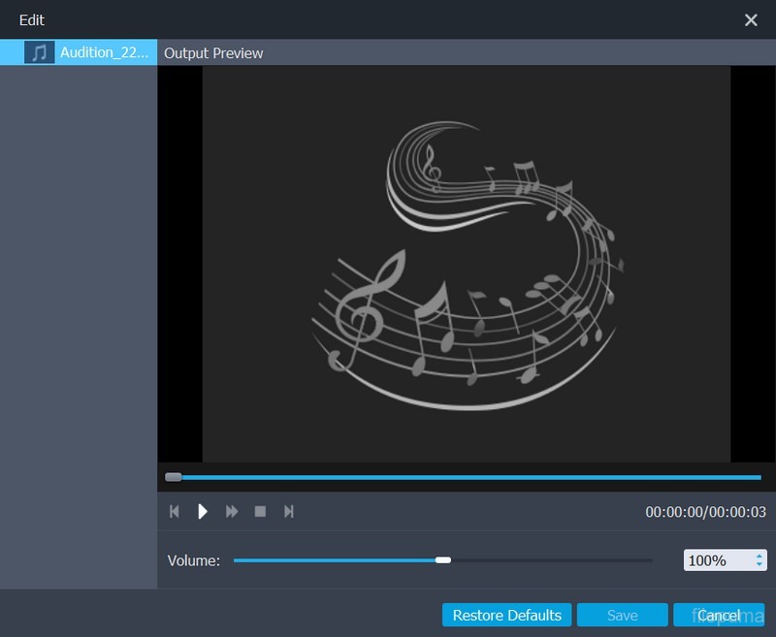776x637 pixels.
Task: Stop the preview playback
Action: (260, 511)
